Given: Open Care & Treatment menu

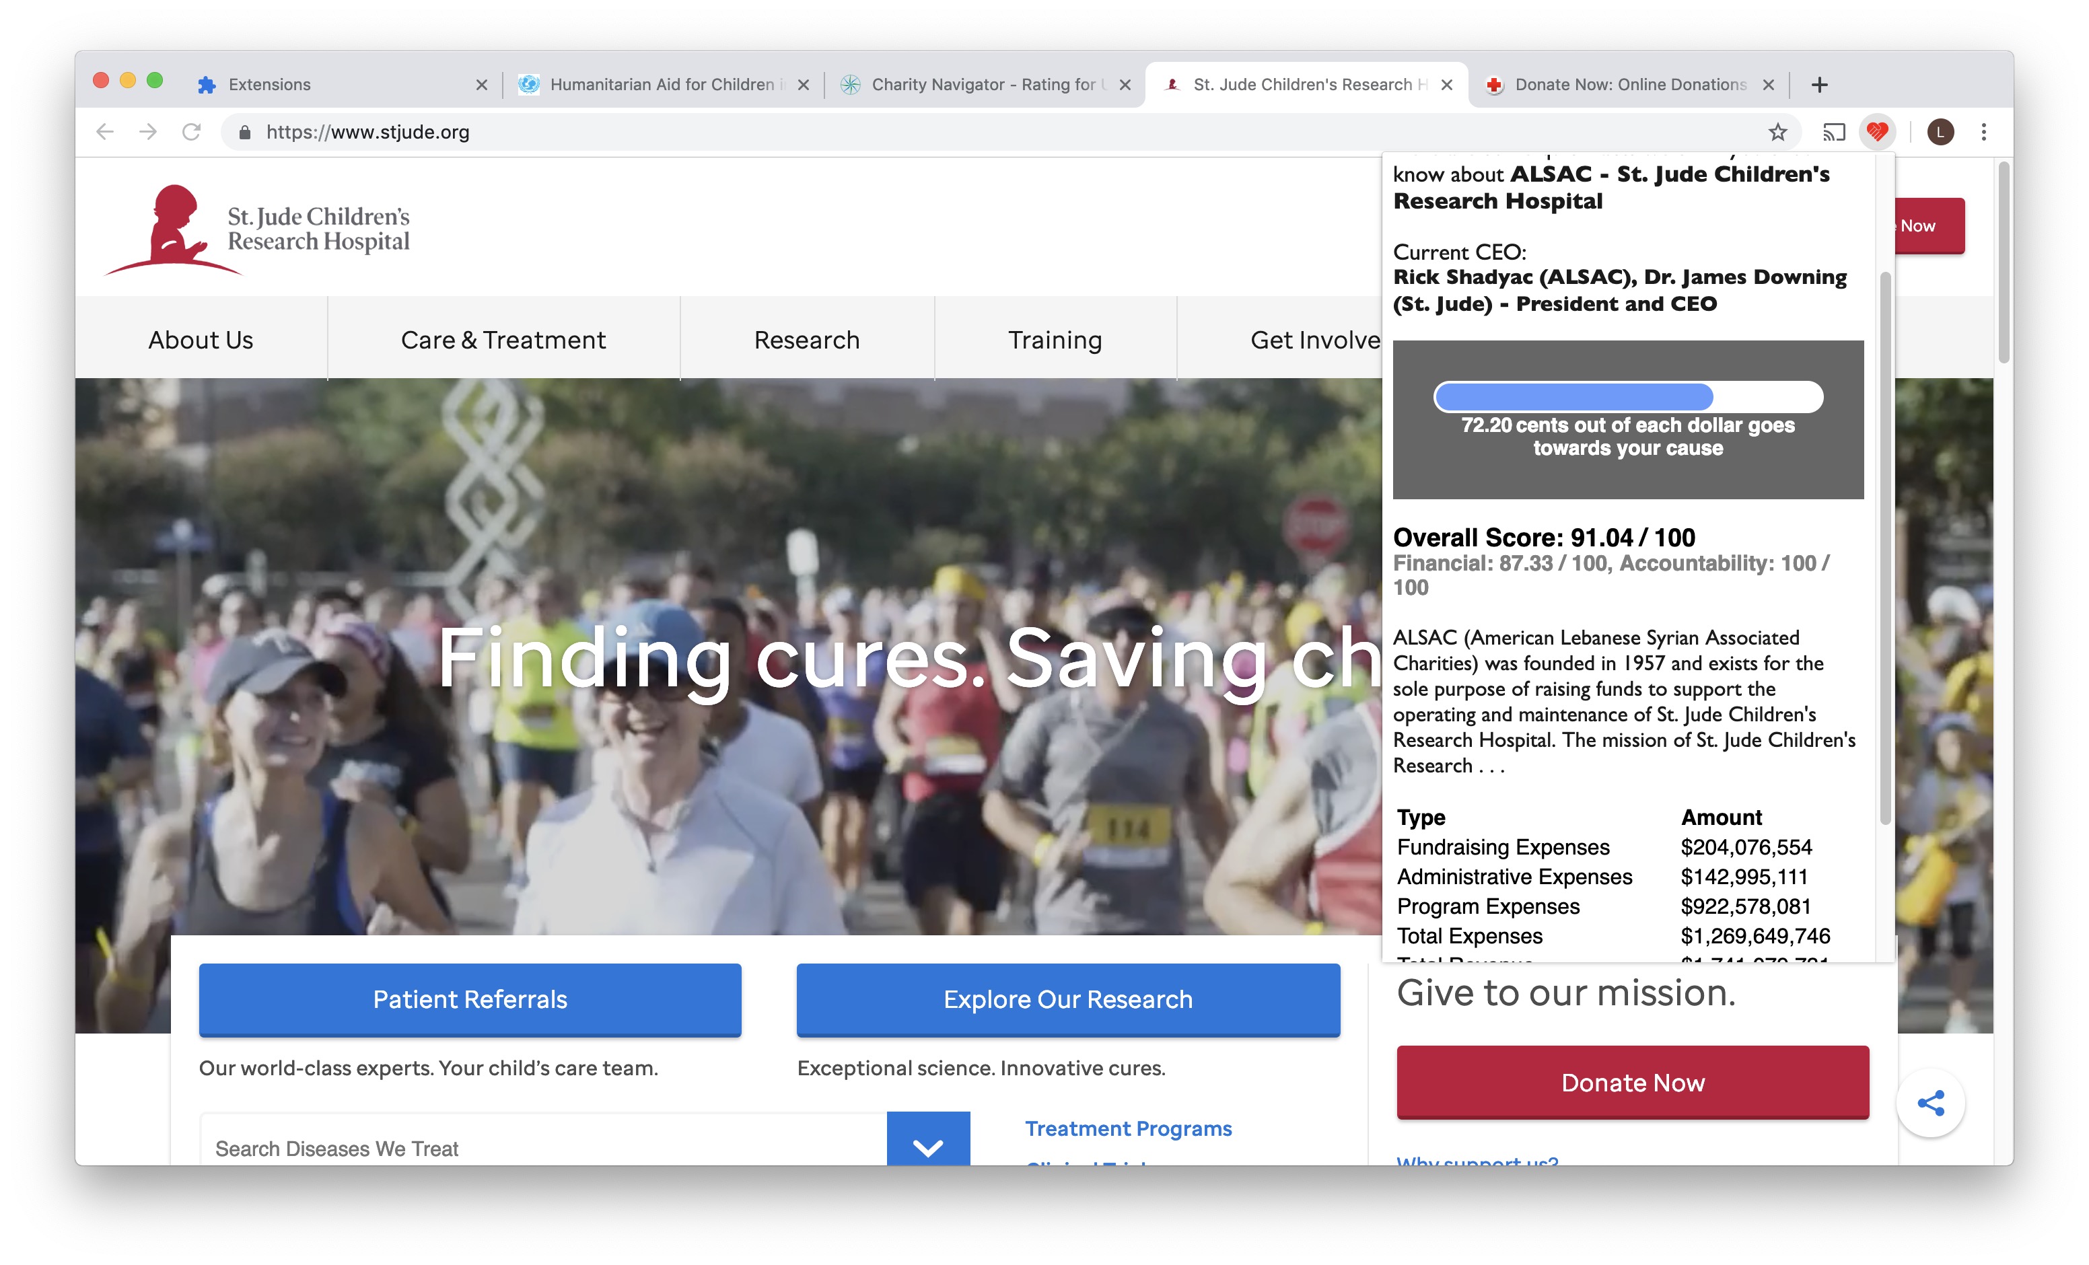Looking at the screenshot, I should coord(503,339).
